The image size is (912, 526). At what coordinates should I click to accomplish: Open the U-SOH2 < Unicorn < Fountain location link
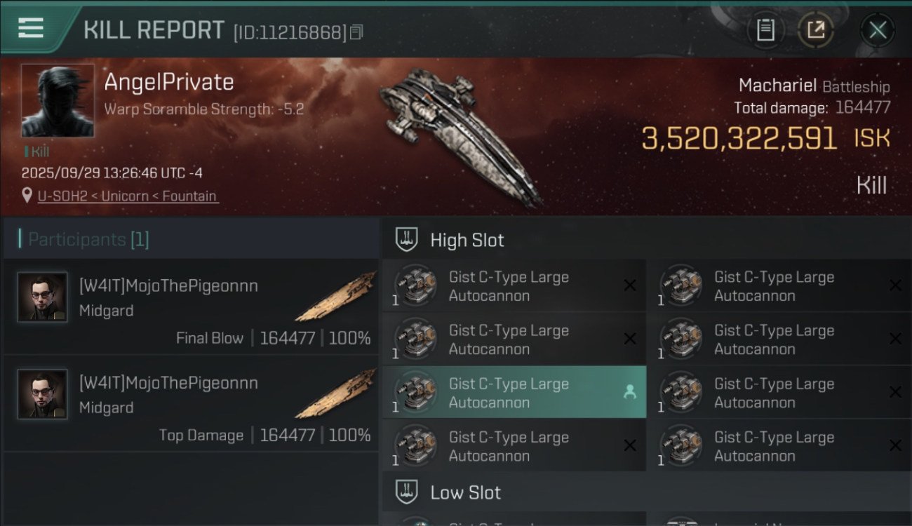point(128,196)
